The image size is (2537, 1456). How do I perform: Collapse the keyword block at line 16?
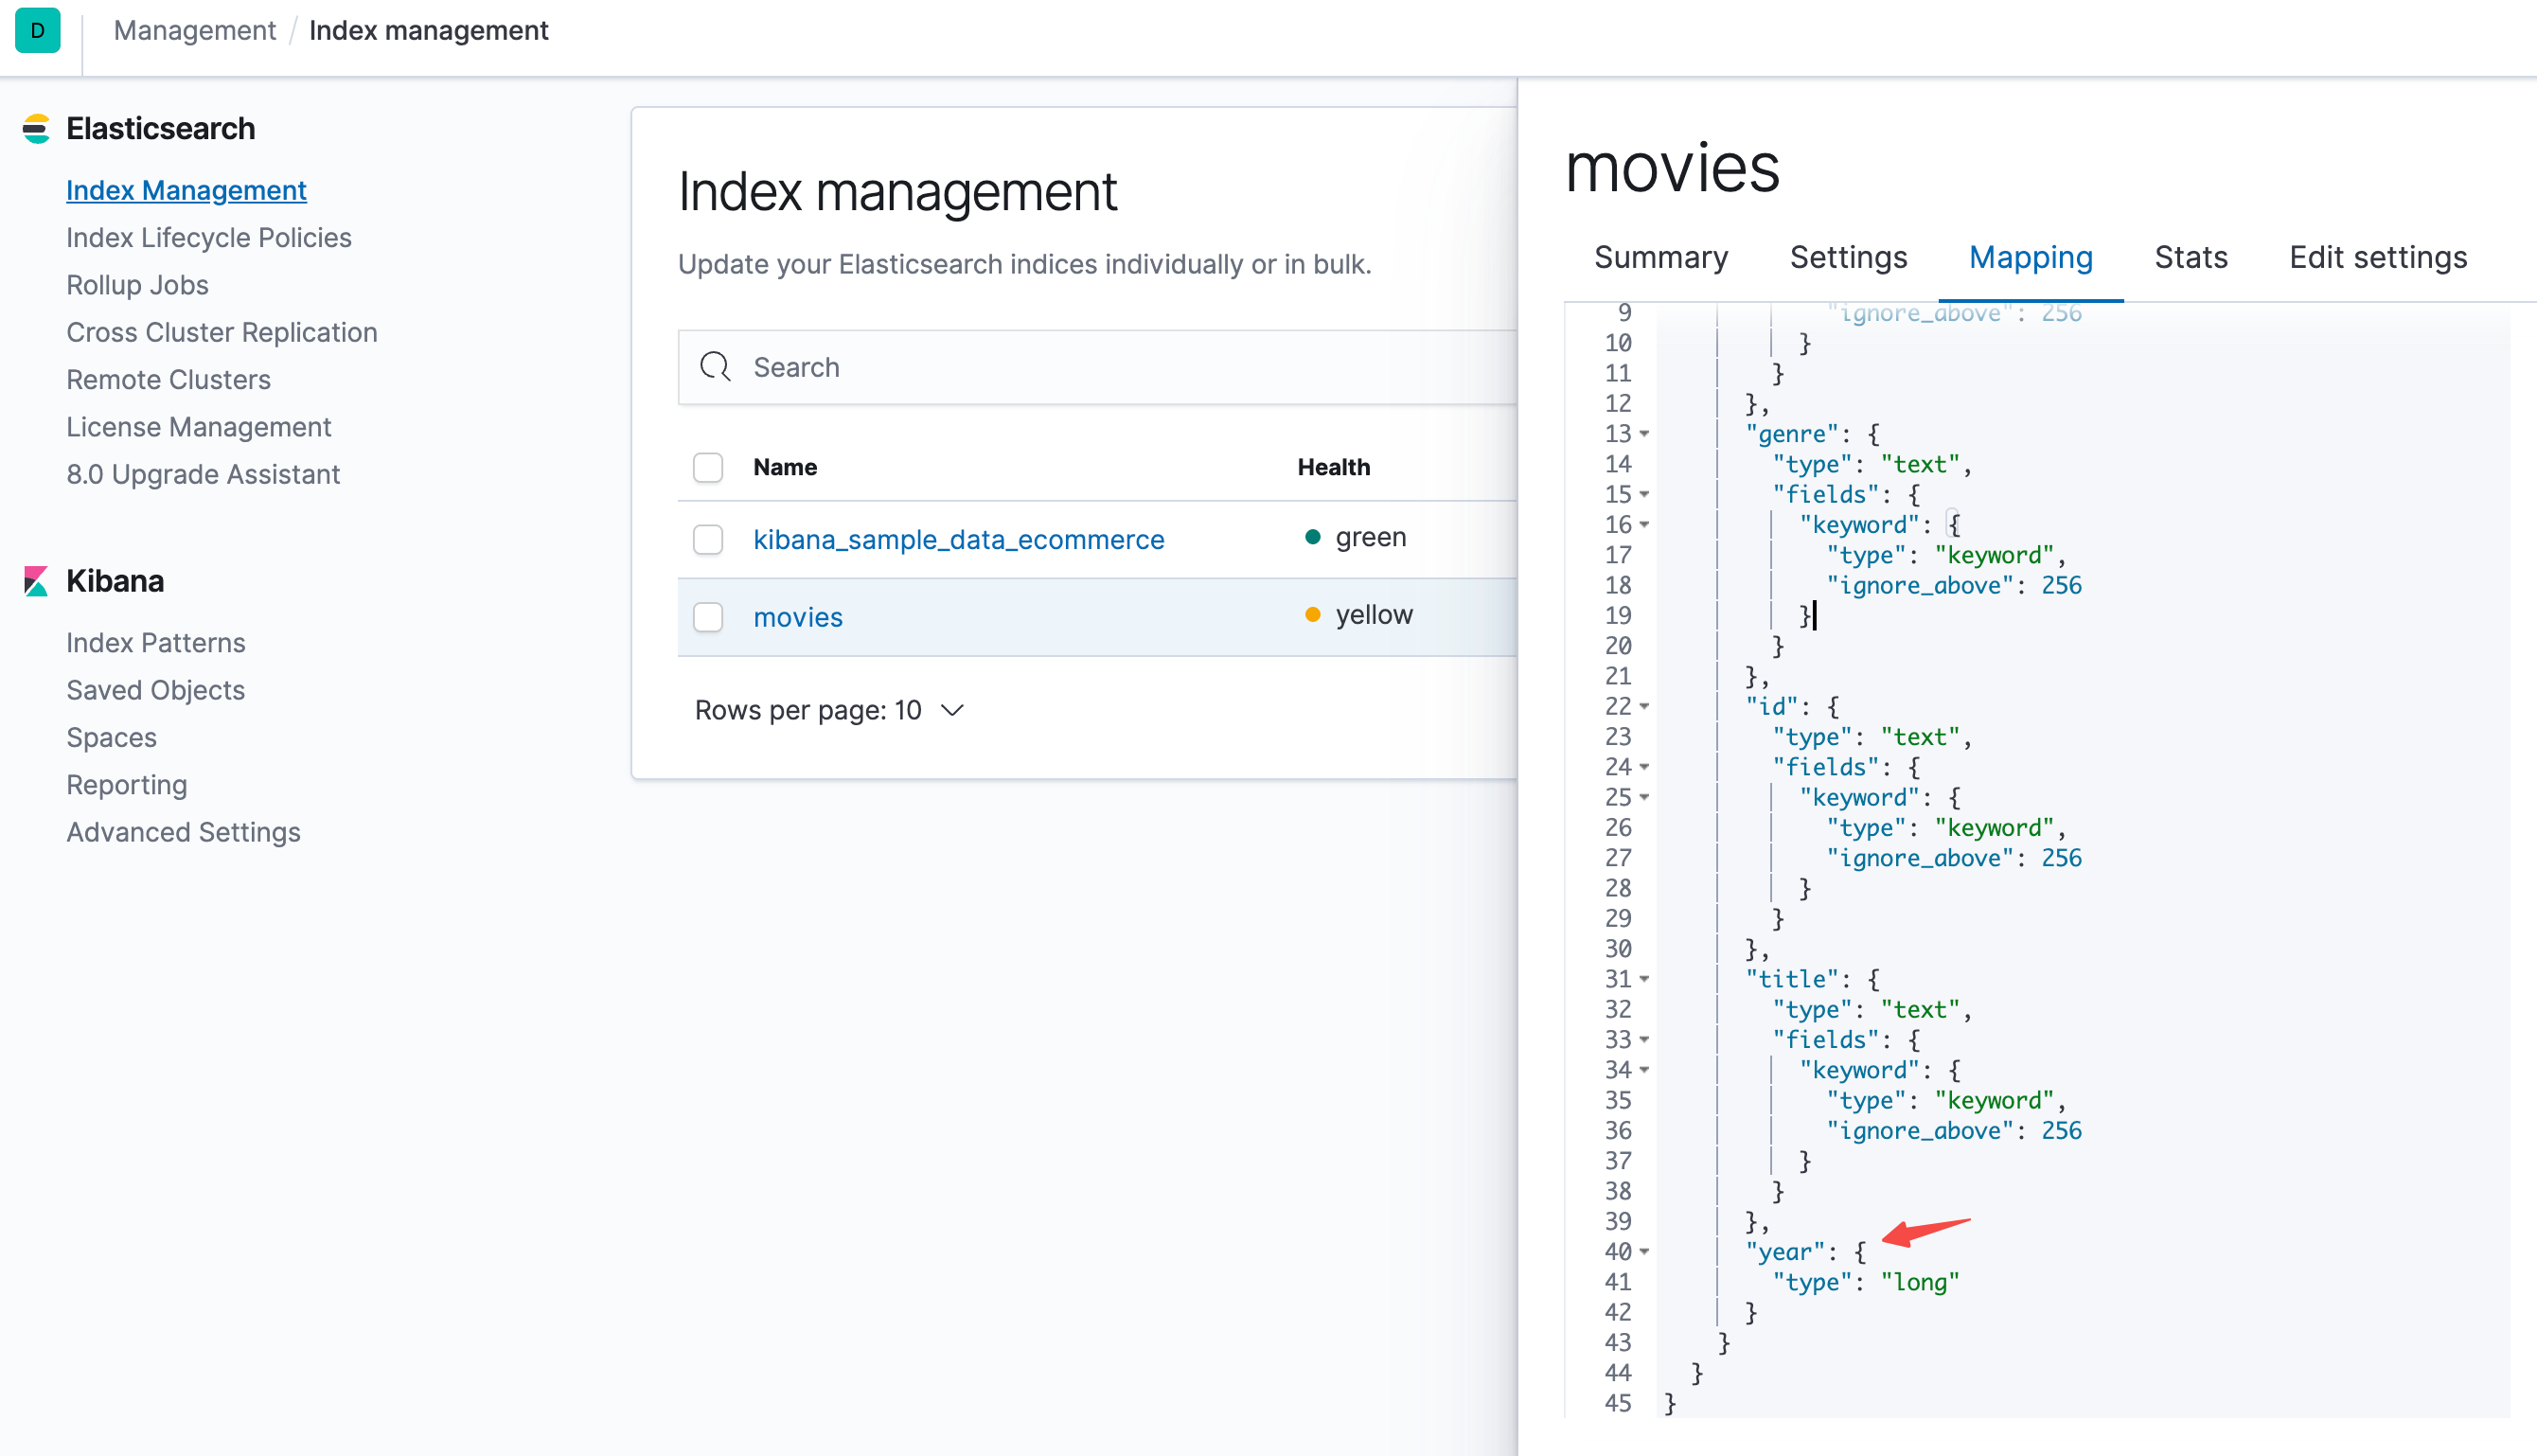point(1644,525)
